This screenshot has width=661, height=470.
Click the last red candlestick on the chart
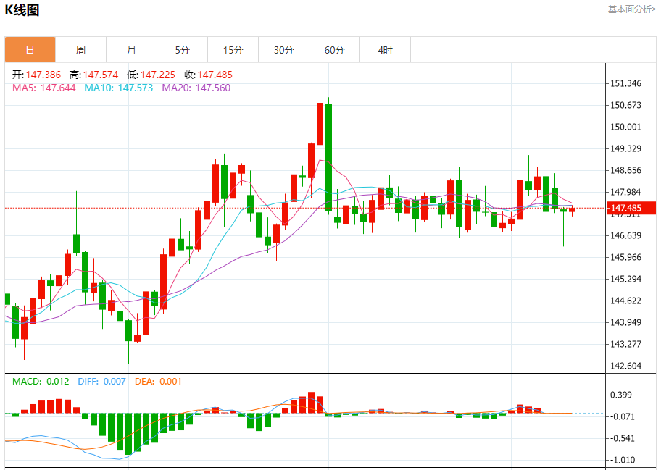tap(572, 210)
